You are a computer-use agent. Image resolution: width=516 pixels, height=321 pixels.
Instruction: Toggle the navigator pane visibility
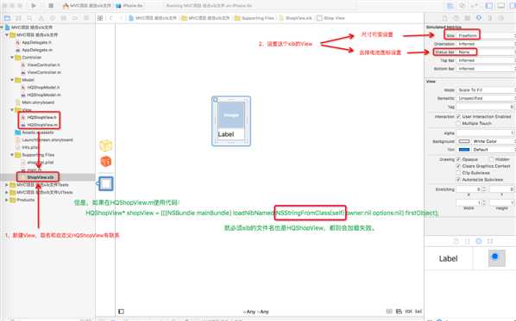coord(489,5)
